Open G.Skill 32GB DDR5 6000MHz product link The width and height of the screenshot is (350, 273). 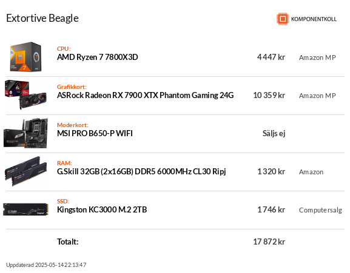[x=141, y=171]
